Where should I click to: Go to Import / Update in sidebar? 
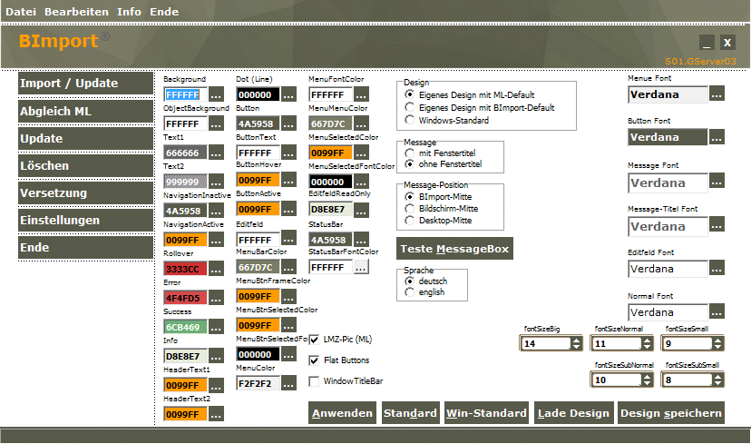click(x=86, y=84)
